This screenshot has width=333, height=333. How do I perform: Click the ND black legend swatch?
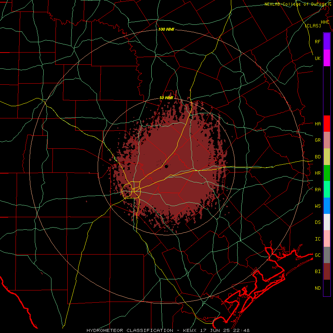[x=327, y=288]
